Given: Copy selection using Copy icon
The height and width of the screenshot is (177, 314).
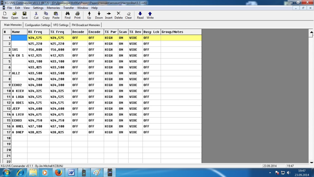Looking at the screenshot, I should pyautogui.click(x=46, y=15).
